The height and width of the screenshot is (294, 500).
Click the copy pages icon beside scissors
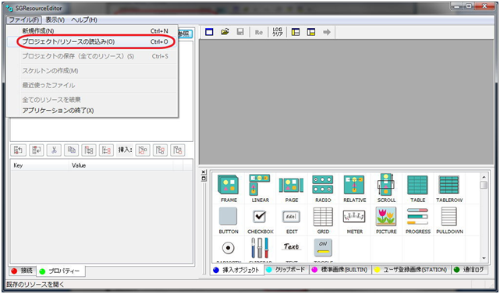pos(72,150)
